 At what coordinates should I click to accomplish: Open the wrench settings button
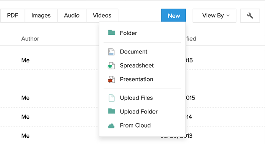(250, 16)
